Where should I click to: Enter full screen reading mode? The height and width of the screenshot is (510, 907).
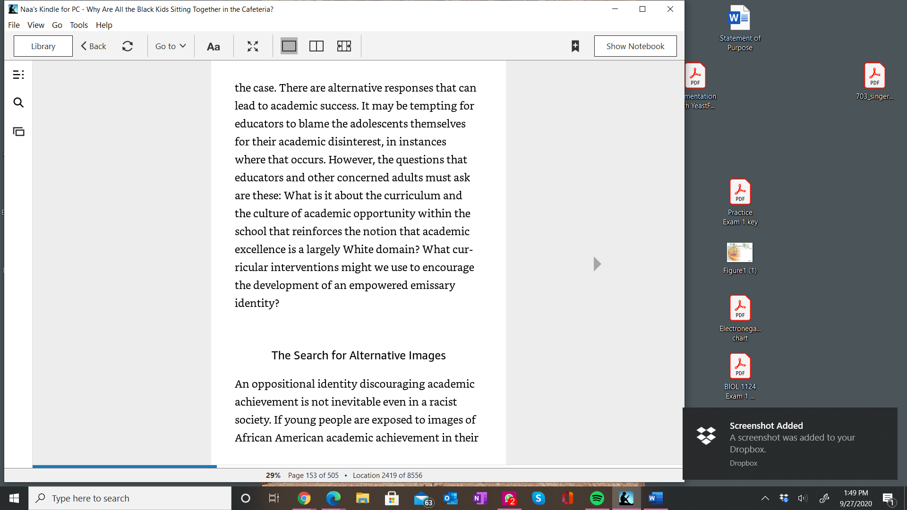[x=253, y=46]
